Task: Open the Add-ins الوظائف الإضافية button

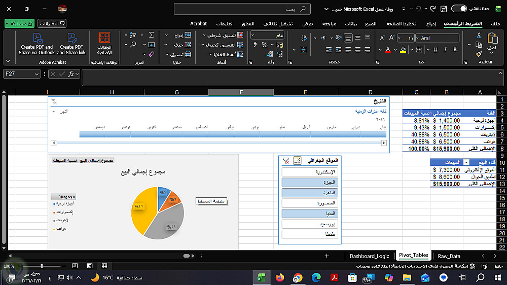Action: [x=104, y=44]
